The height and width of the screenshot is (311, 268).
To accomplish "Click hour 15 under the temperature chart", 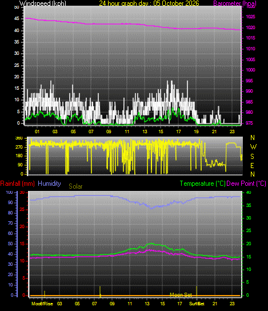I will pyautogui.click(x=162, y=304).
